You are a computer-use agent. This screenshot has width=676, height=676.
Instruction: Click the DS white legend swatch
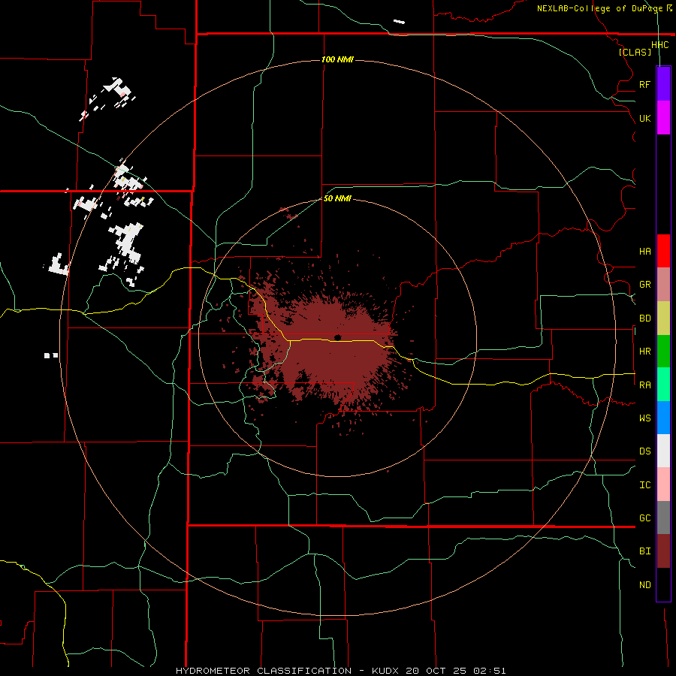click(663, 451)
